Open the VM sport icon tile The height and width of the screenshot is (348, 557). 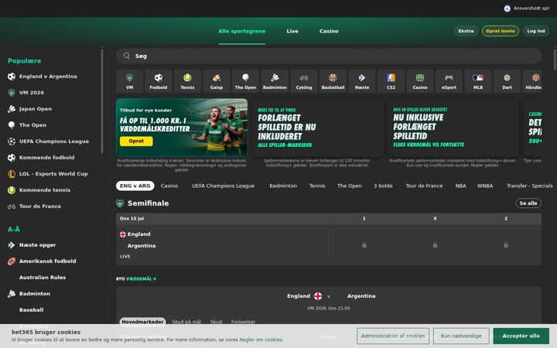click(130, 81)
